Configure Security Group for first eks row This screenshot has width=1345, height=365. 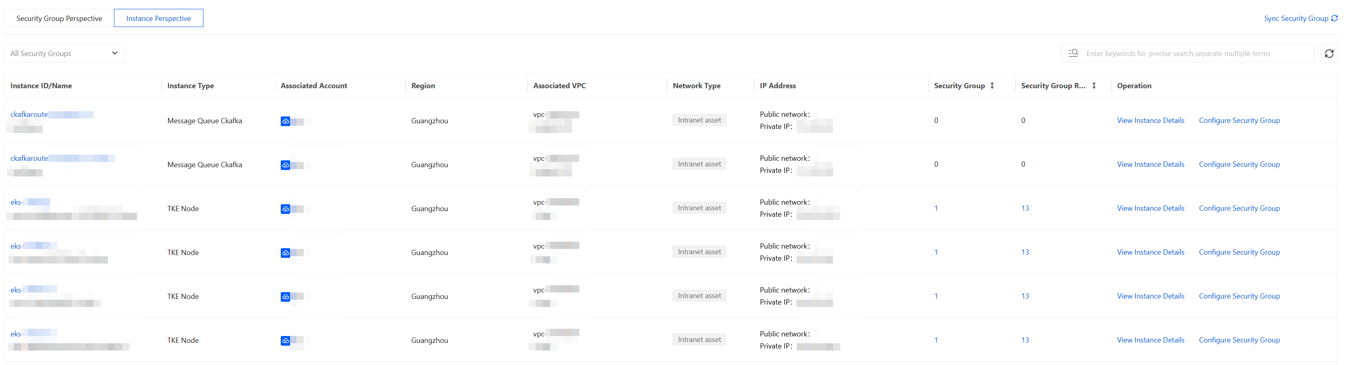1239,208
